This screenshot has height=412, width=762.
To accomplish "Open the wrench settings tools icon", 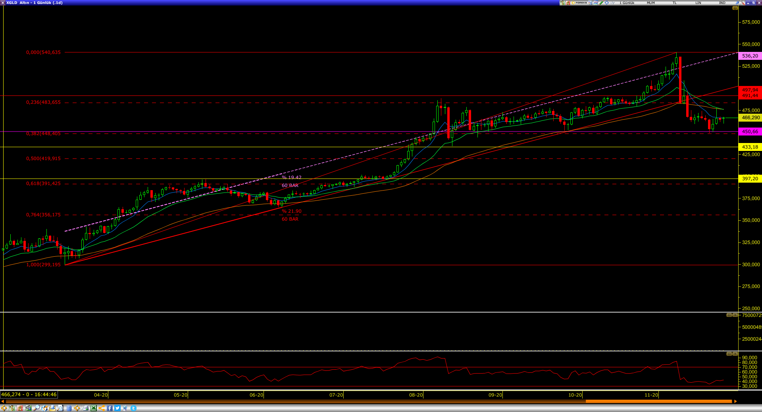I will coord(743,3).
